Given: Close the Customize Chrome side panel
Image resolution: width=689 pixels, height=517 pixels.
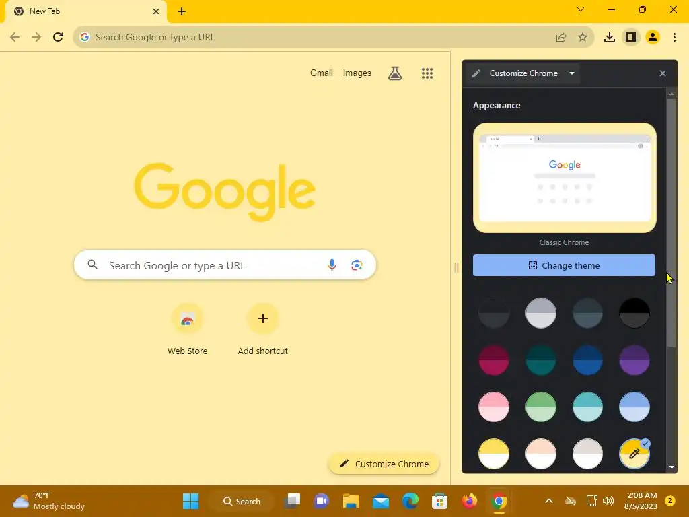Looking at the screenshot, I should click(x=663, y=73).
